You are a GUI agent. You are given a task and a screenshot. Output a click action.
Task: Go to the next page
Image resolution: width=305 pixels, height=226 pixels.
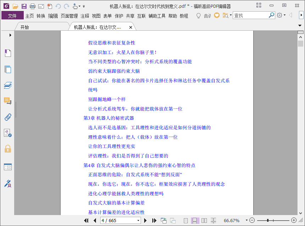(145, 220)
